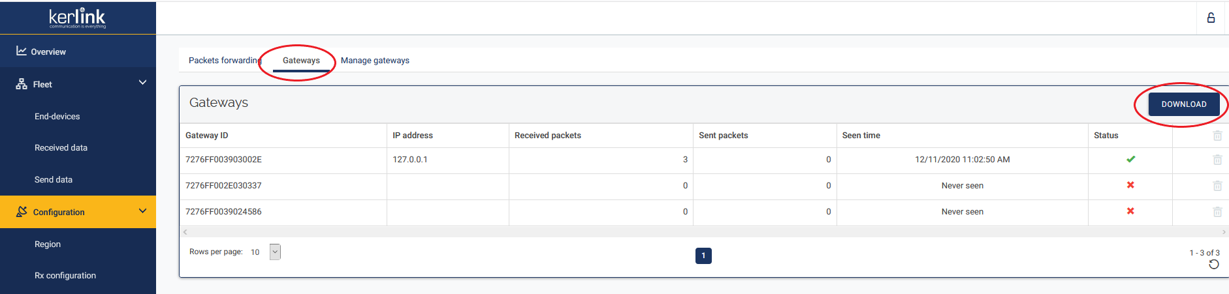
Task: Click the Download button
Action: click(1183, 104)
